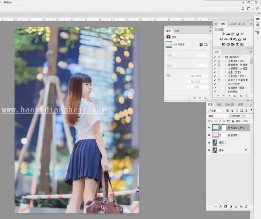Switch to the 历史记录 (History) tab

pos(230,104)
